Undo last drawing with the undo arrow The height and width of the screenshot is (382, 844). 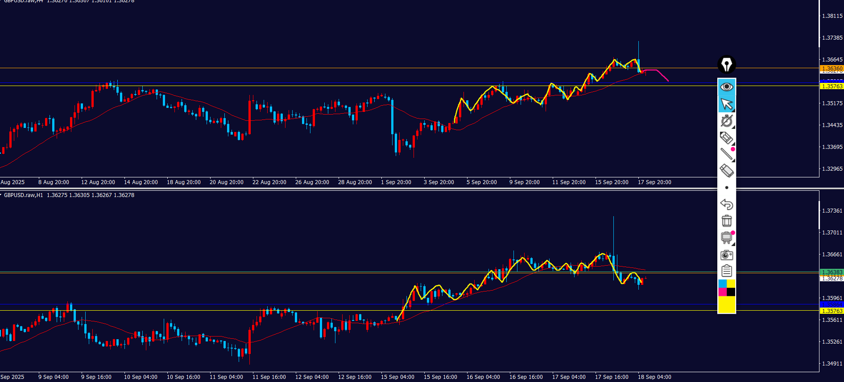(727, 204)
